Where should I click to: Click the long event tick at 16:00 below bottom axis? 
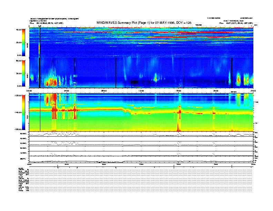pyautogui.click(x=174, y=167)
